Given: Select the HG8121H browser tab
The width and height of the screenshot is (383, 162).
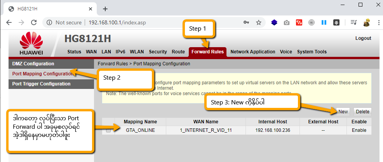Looking at the screenshot, I should tap(50, 9).
